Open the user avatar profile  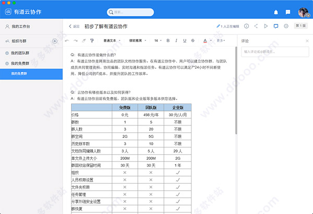click(304, 12)
